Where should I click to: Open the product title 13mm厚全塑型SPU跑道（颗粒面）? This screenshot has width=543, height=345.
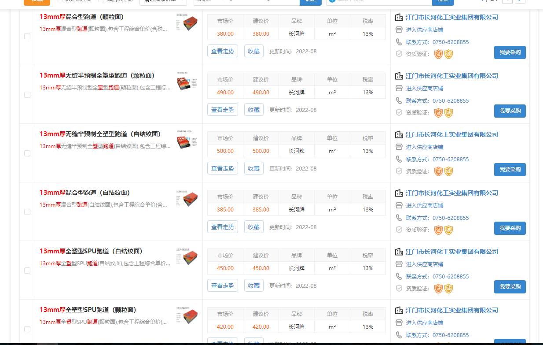[88, 310]
